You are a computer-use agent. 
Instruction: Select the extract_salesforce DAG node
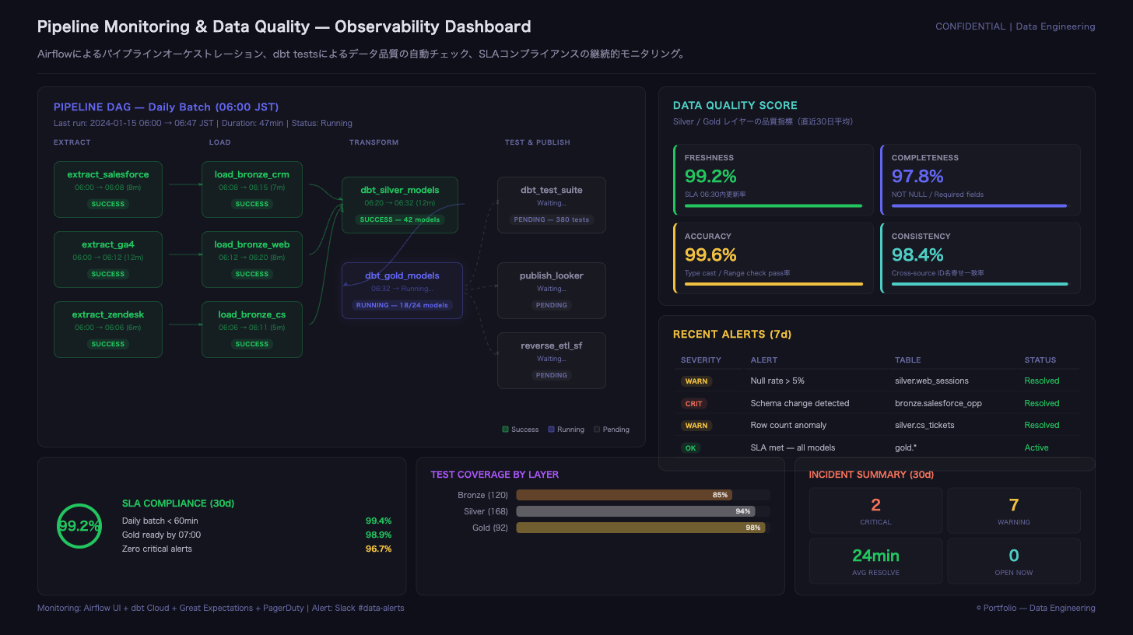(107, 189)
